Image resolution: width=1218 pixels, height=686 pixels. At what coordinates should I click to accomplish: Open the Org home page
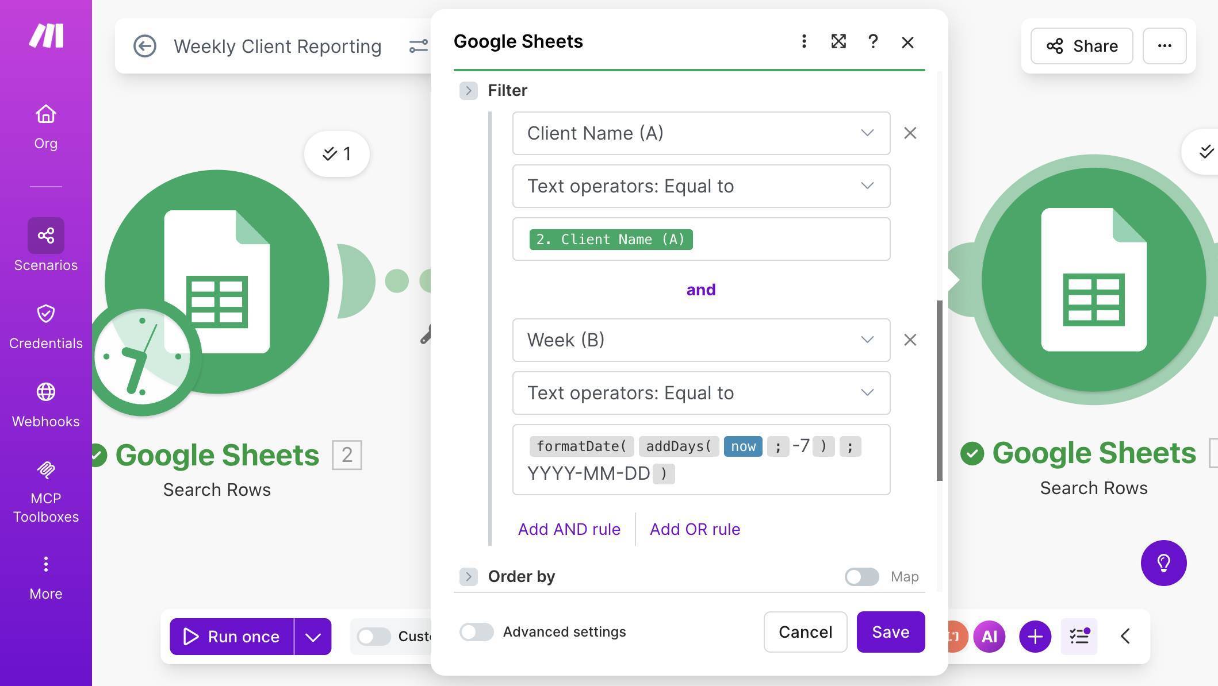coord(45,125)
